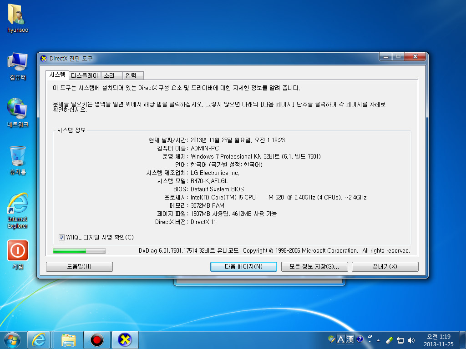Open Windows Explorer from the taskbar
466x349 pixels.
click(68, 340)
